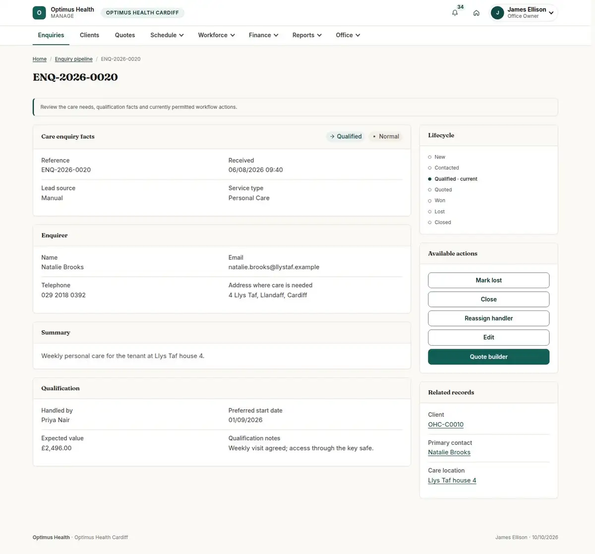The height and width of the screenshot is (554, 595).
Task: Click the James Ellison avatar circle
Action: point(497,13)
